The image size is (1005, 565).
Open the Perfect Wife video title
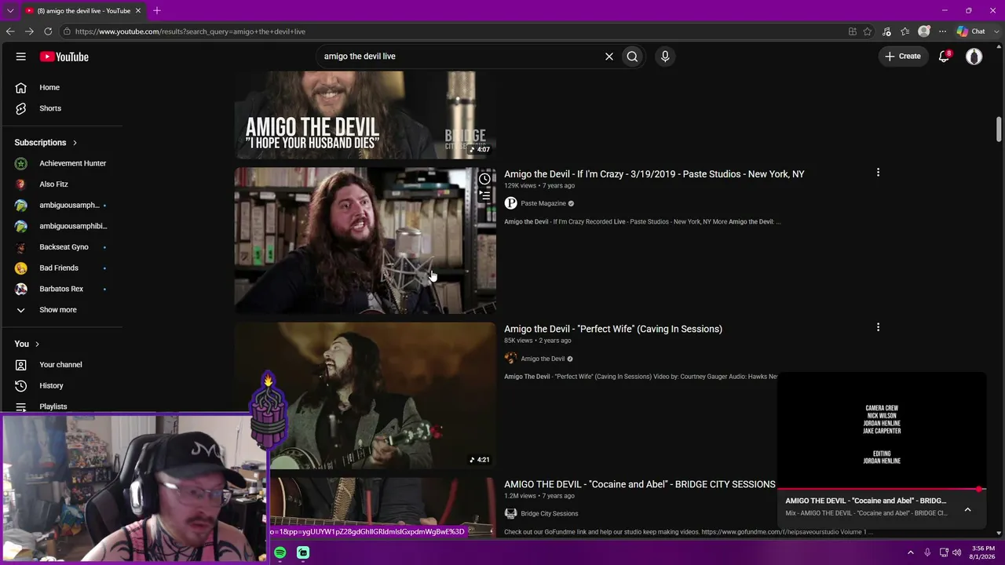click(613, 329)
